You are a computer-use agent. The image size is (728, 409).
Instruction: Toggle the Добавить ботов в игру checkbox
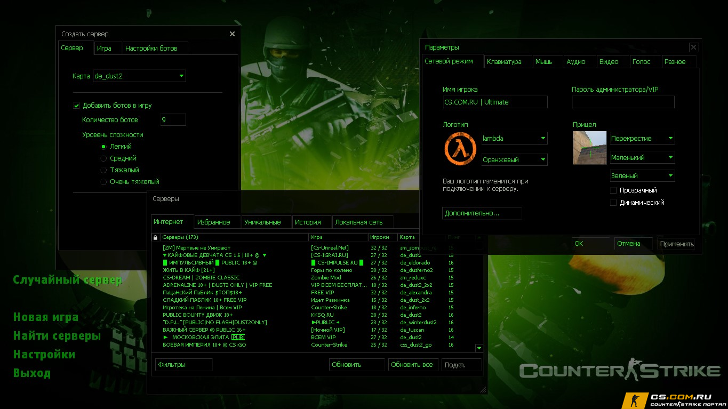77,106
